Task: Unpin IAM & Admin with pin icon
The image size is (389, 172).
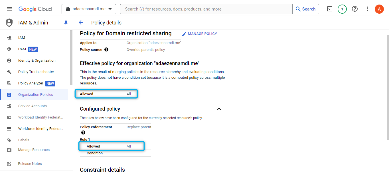Action: pos(66,23)
